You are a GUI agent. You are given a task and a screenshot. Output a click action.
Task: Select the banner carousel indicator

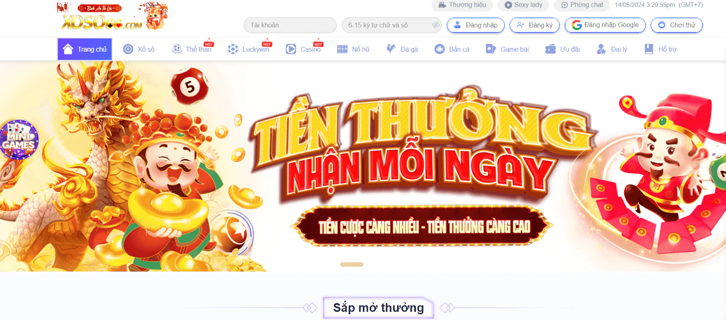[x=352, y=264]
